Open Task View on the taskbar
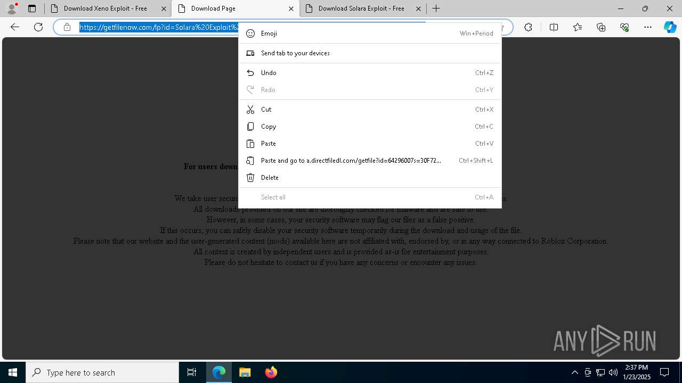The image size is (682, 383). coord(192,372)
